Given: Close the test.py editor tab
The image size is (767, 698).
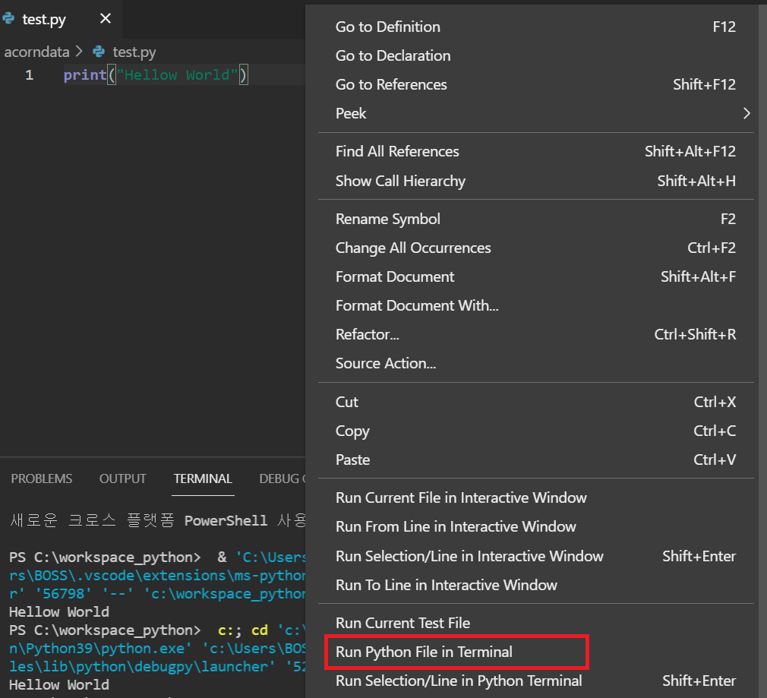Looking at the screenshot, I should click(x=105, y=19).
